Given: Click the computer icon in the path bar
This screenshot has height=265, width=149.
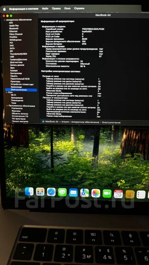Looking at the screenshot, I should click(43, 121).
